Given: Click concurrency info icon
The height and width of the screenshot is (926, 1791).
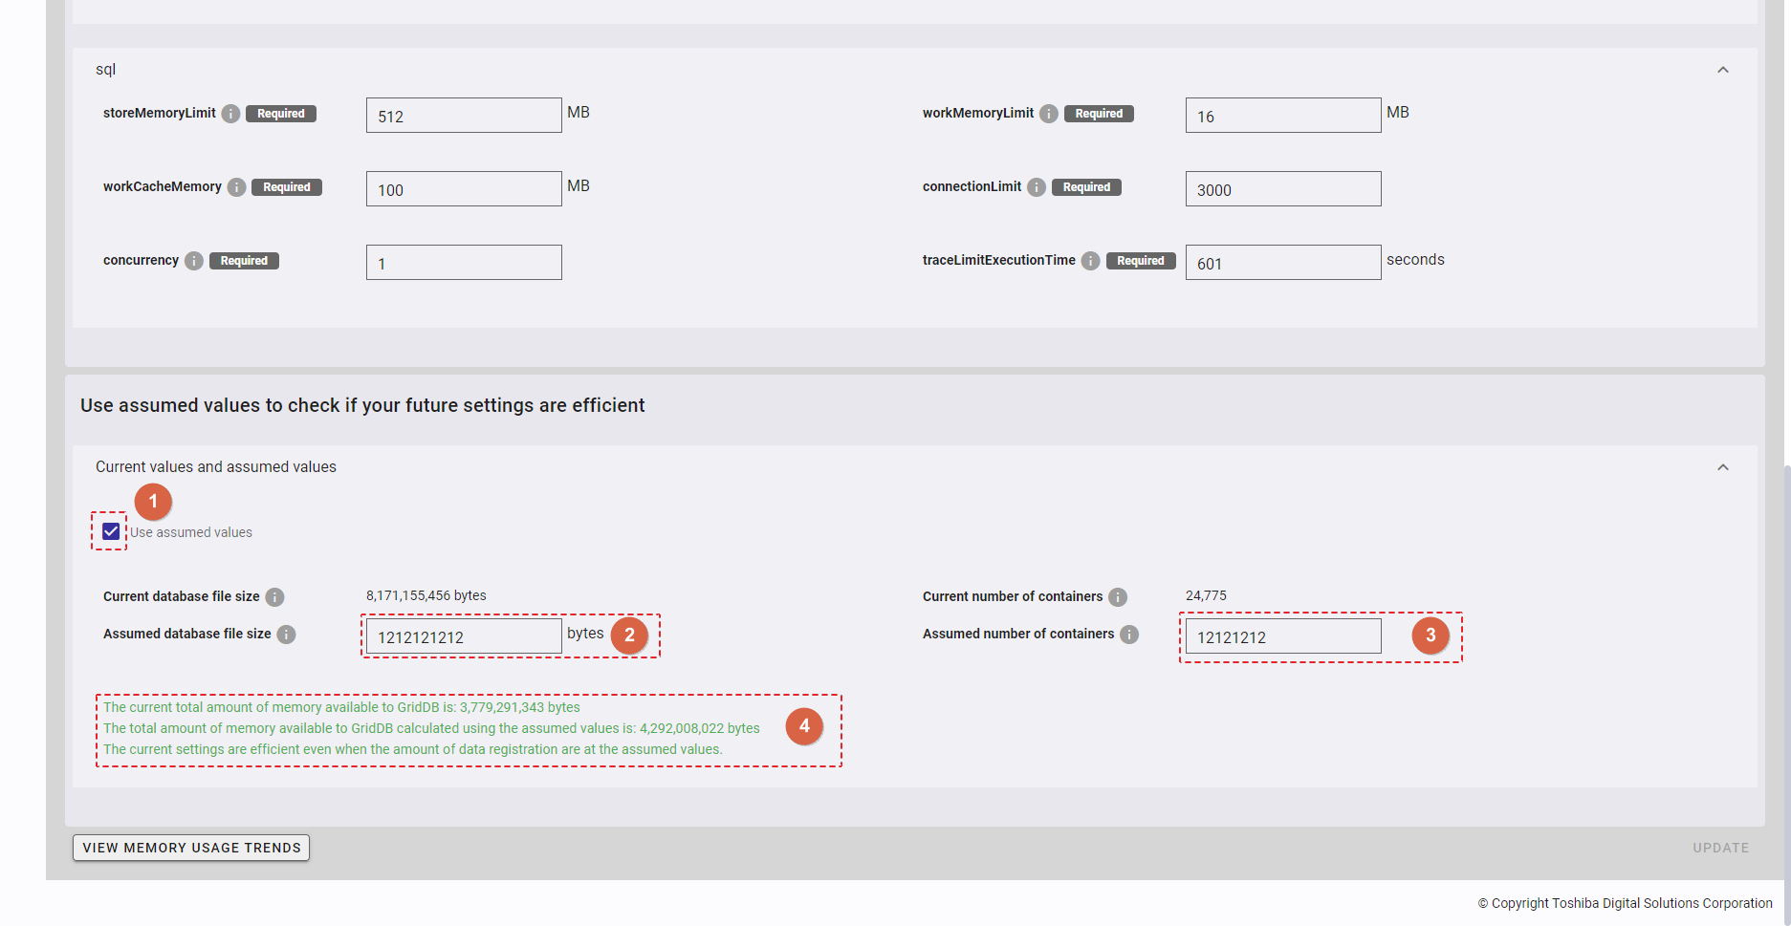Looking at the screenshot, I should pos(194,261).
